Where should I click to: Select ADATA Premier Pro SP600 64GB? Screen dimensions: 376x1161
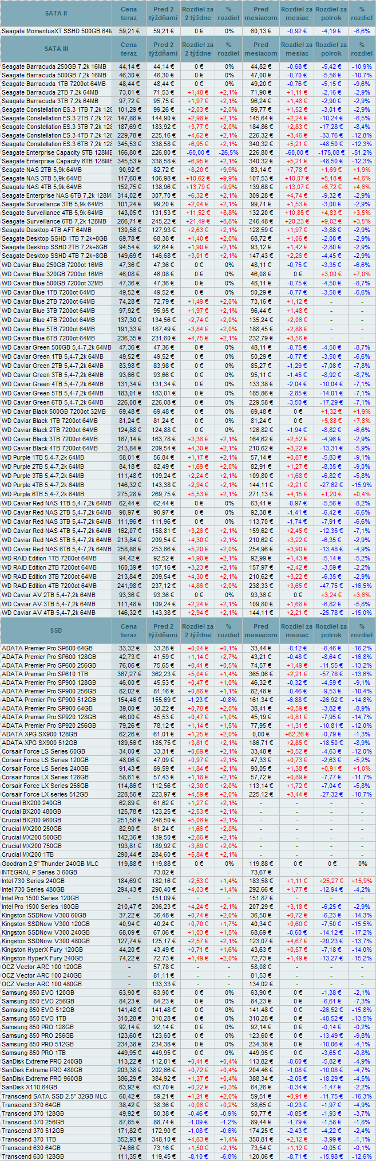(47, 648)
